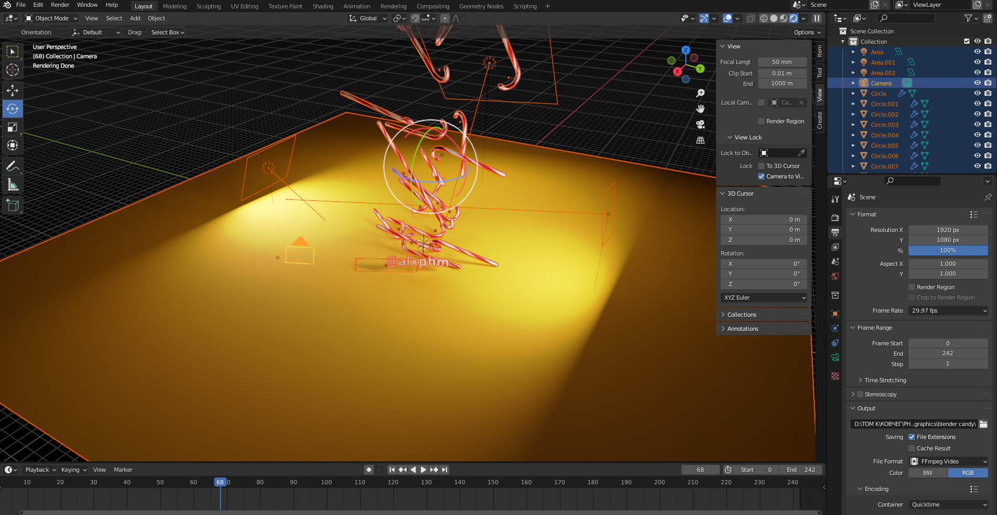The image size is (997, 515).
Task: Jump to the timeline start frame
Action: [392, 470]
